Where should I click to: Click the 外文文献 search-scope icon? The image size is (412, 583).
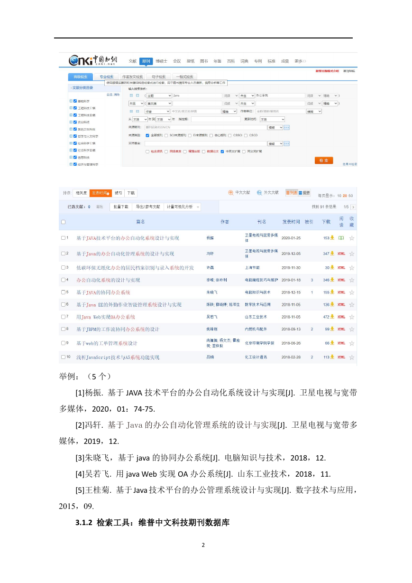coord(259,193)
